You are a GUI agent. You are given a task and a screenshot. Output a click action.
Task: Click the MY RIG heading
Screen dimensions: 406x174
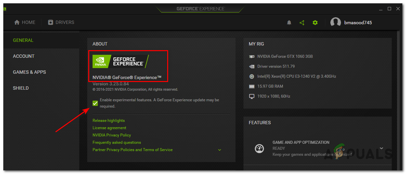coord(256,44)
